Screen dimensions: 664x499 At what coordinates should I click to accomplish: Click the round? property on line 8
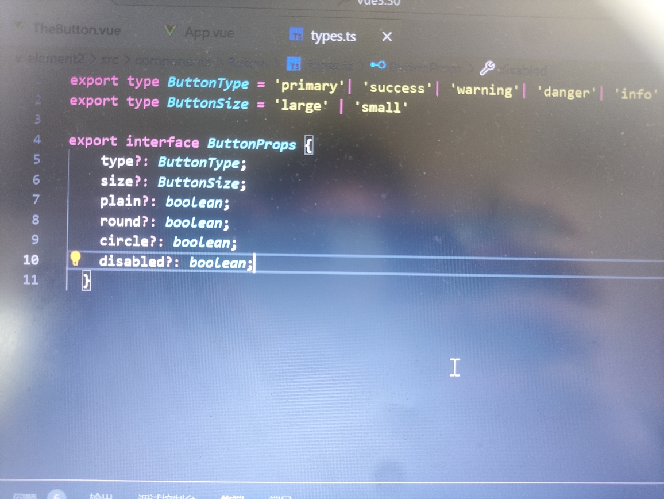pyautogui.click(x=124, y=221)
